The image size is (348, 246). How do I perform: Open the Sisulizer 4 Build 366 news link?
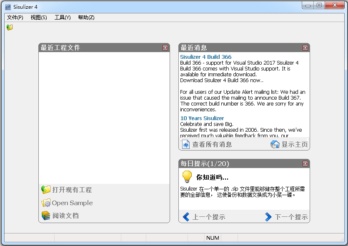pos(205,57)
